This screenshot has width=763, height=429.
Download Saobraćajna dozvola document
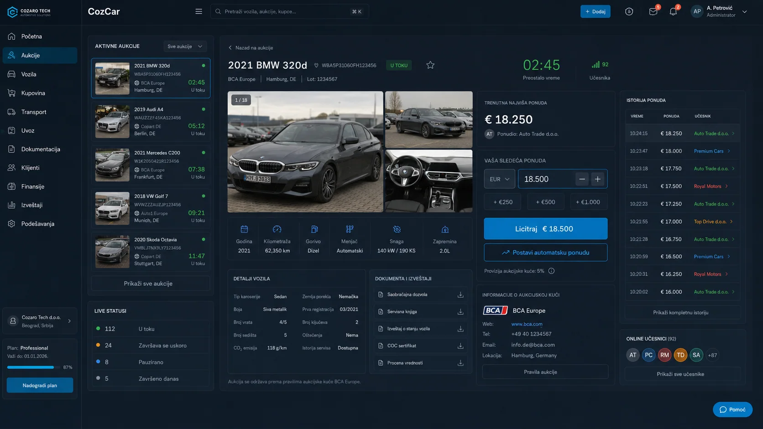(460, 295)
